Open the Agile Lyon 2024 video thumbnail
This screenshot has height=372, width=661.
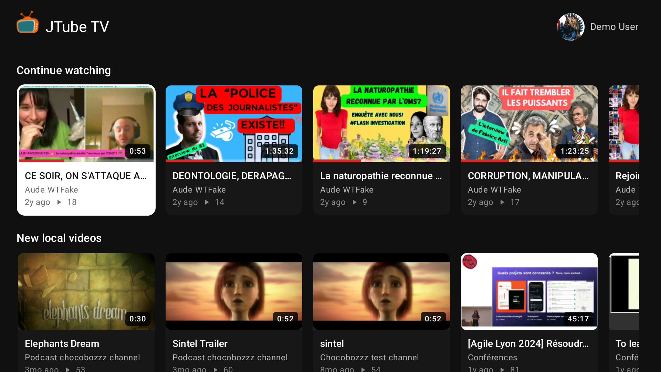(529, 291)
